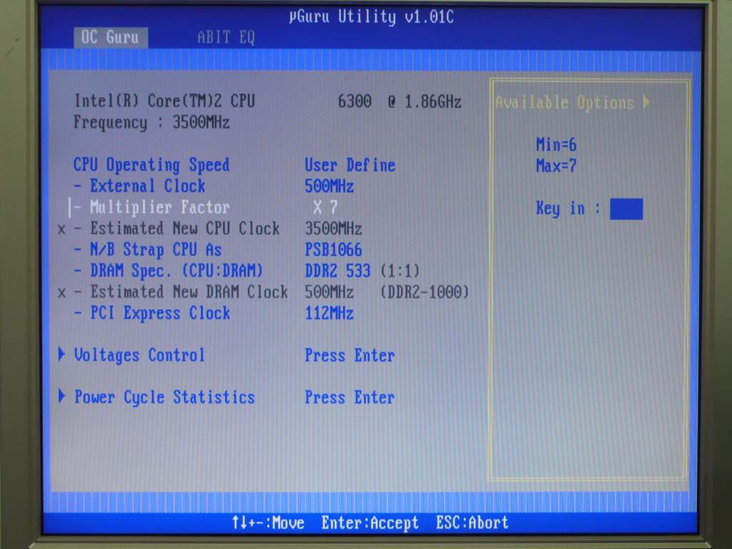Expand the Power Cycle Statistics arrow
This screenshot has width=732, height=549.
tap(61, 396)
